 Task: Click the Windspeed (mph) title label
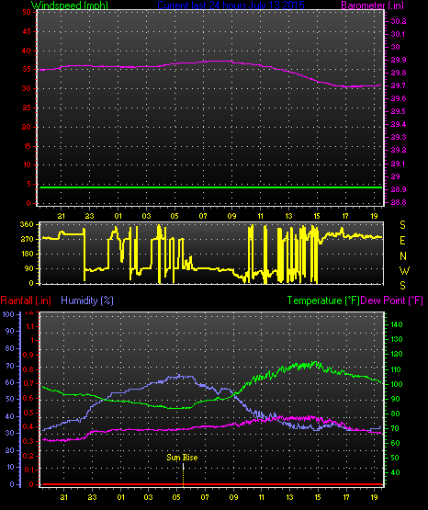point(70,6)
